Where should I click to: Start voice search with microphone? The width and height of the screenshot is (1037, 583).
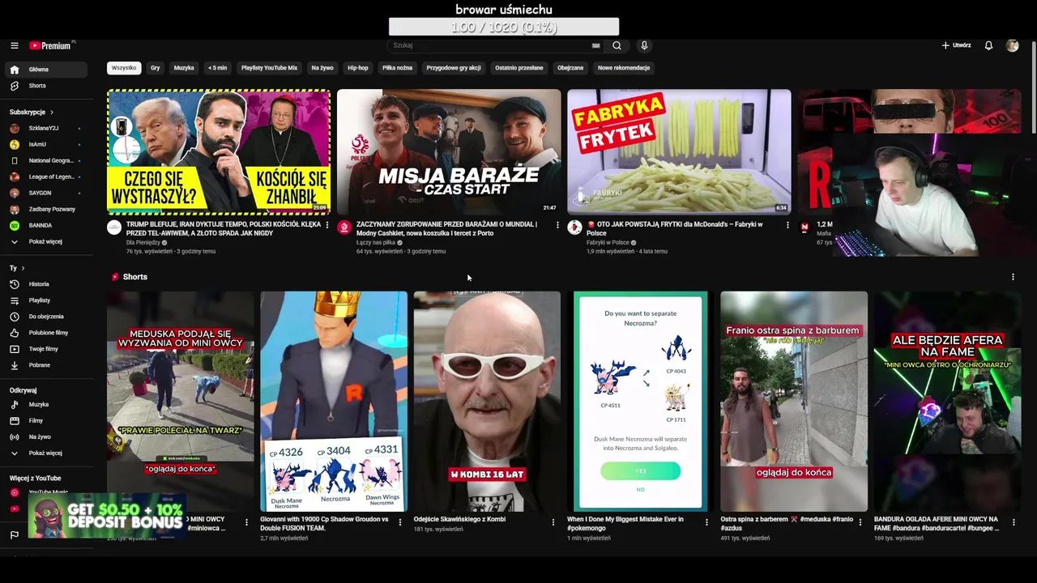[x=644, y=45]
